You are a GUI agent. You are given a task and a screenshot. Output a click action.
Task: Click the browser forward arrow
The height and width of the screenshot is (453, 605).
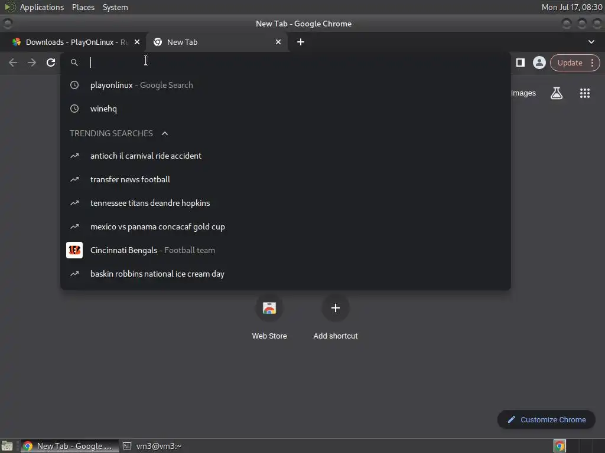(32, 63)
